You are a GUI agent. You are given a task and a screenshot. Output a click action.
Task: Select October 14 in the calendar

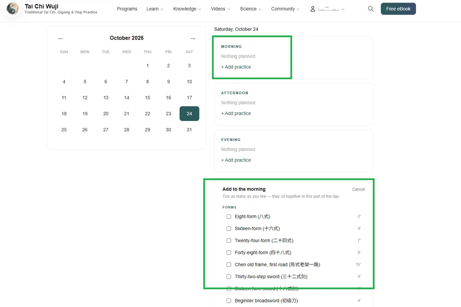pos(127,98)
